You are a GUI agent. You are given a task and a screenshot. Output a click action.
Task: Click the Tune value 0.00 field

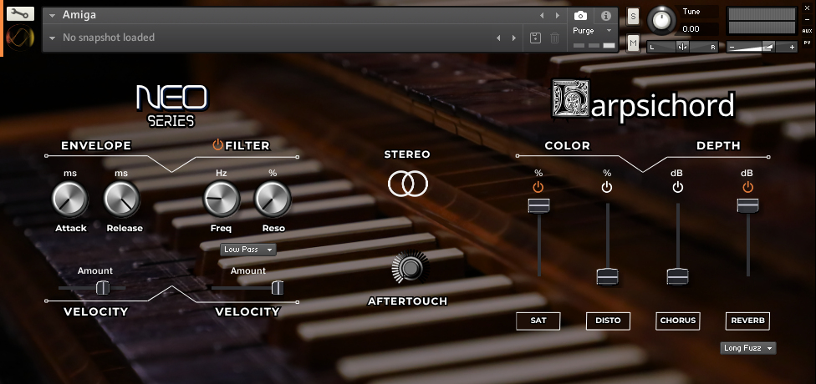pyautogui.click(x=700, y=28)
